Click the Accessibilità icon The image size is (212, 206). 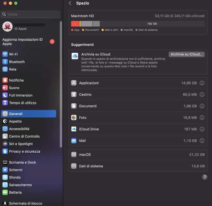[5, 129]
